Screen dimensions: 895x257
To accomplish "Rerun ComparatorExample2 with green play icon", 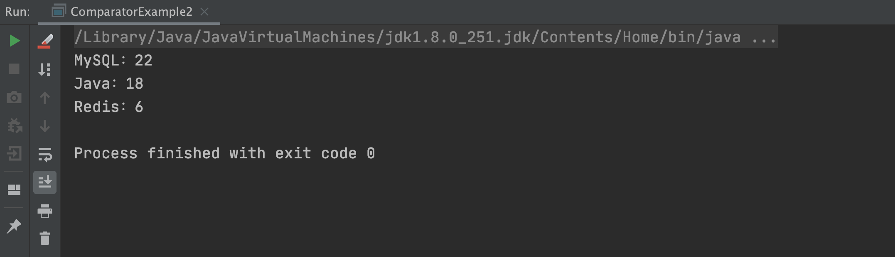I will pyautogui.click(x=15, y=41).
